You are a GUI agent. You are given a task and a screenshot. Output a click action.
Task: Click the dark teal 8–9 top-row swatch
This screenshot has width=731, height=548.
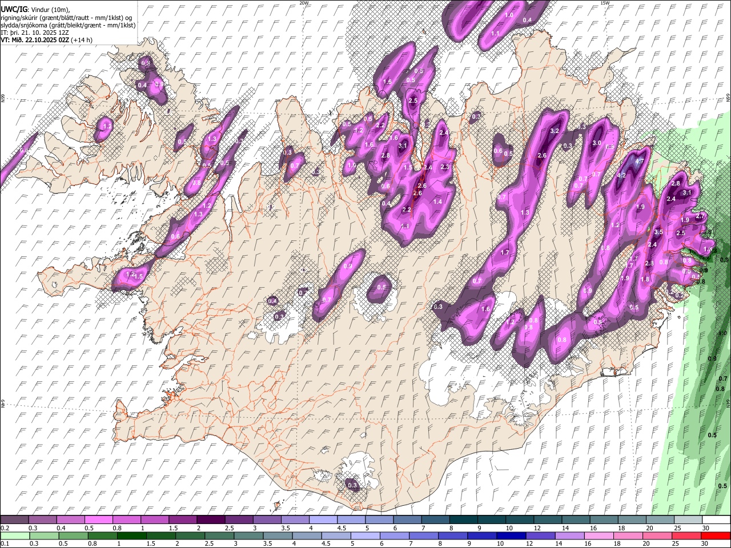click(x=463, y=519)
